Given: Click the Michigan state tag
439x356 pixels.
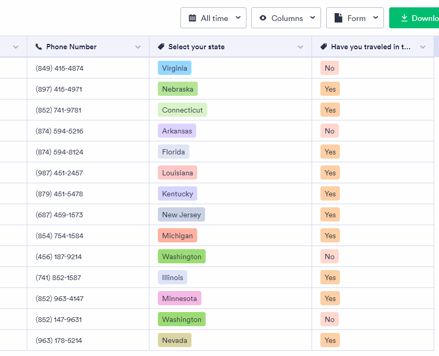Looking at the screenshot, I should 177,236.
